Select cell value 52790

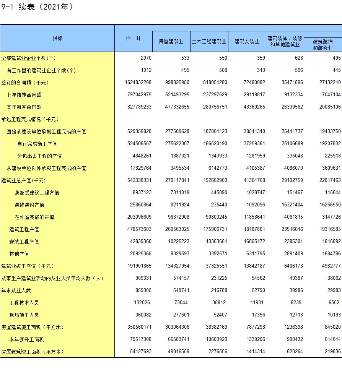tap(258, 291)
